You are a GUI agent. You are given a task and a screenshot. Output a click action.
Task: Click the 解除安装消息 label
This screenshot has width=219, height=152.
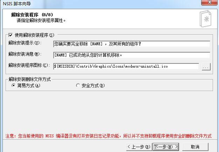coord(25,54)
